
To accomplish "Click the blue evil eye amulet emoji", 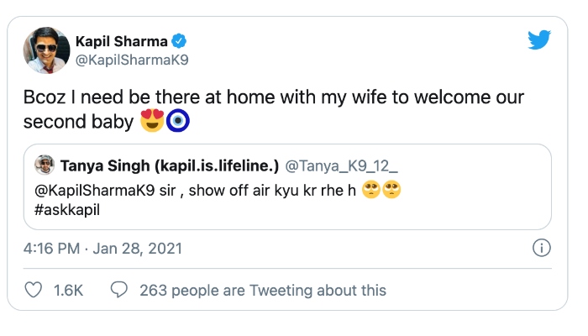I will click(178, 121).
